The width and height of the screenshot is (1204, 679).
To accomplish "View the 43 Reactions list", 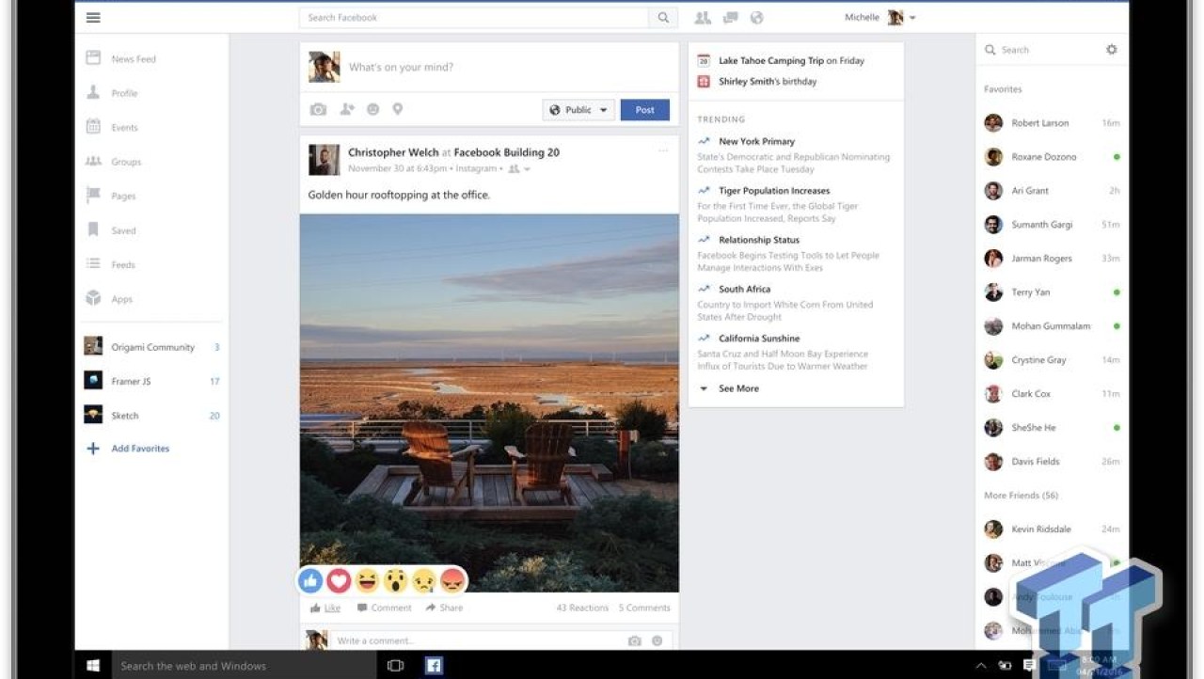I will pyautogui.click(x=582, y=608).
